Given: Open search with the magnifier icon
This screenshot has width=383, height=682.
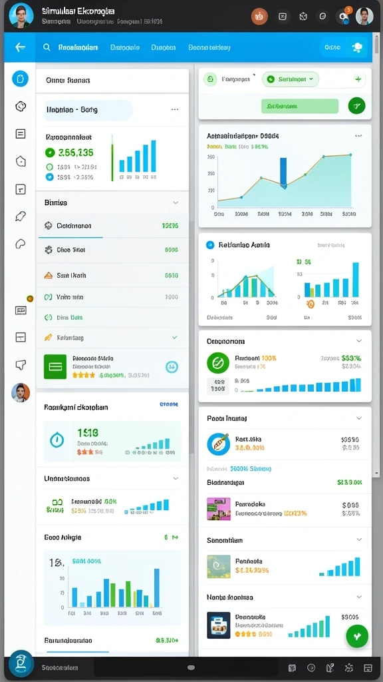Looking at the screenshot, I should (x=47, y=47).
